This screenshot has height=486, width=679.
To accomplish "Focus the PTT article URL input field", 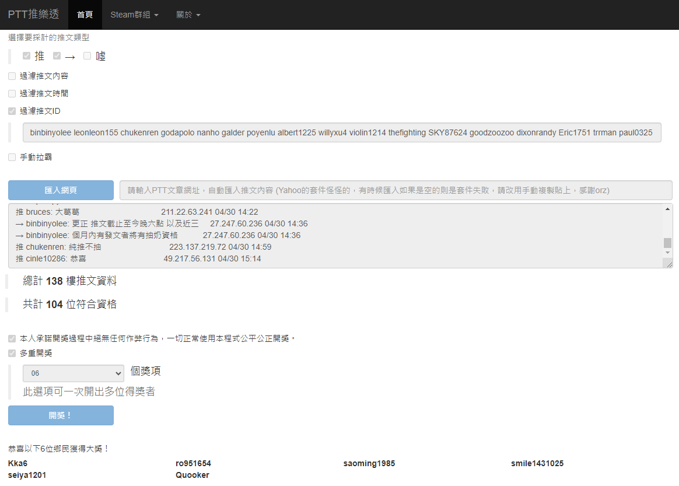I will pos(396,190).
